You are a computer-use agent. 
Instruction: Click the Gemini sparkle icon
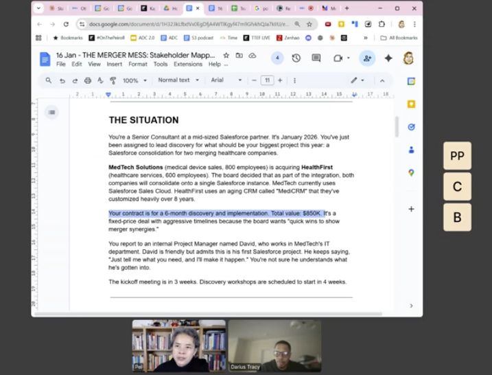coord(388,58)
